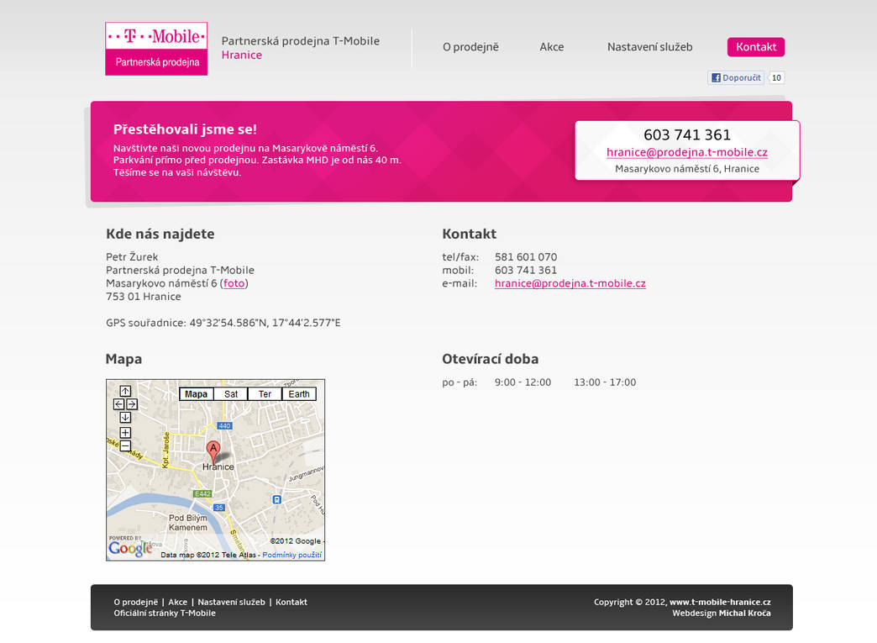Click the blue bus station icon on map
Viewport: 877px width, 643px height.
[x=276, y=500]
